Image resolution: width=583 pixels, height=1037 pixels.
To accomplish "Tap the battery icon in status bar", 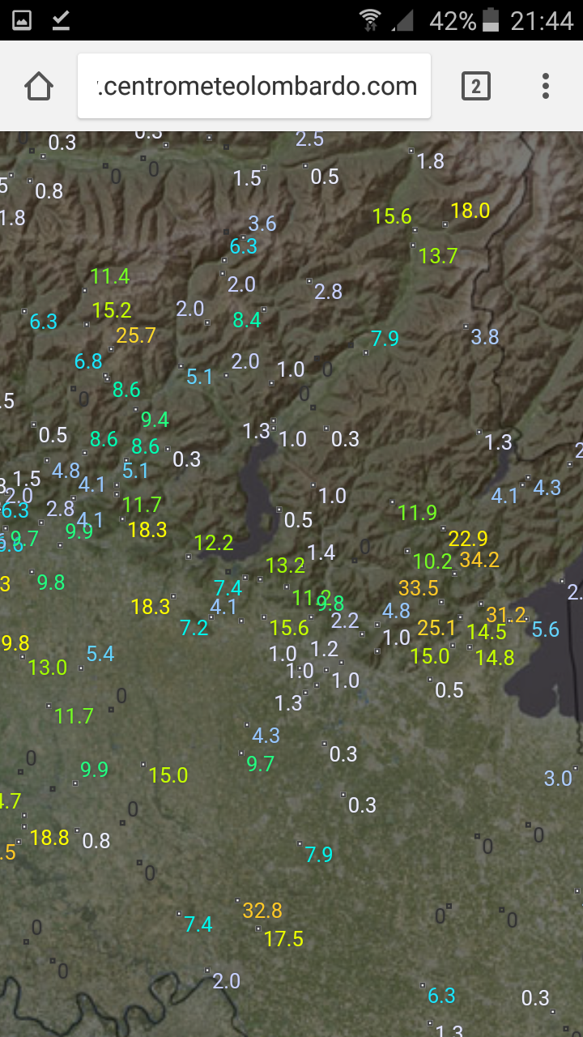I will tap(491, 20).
